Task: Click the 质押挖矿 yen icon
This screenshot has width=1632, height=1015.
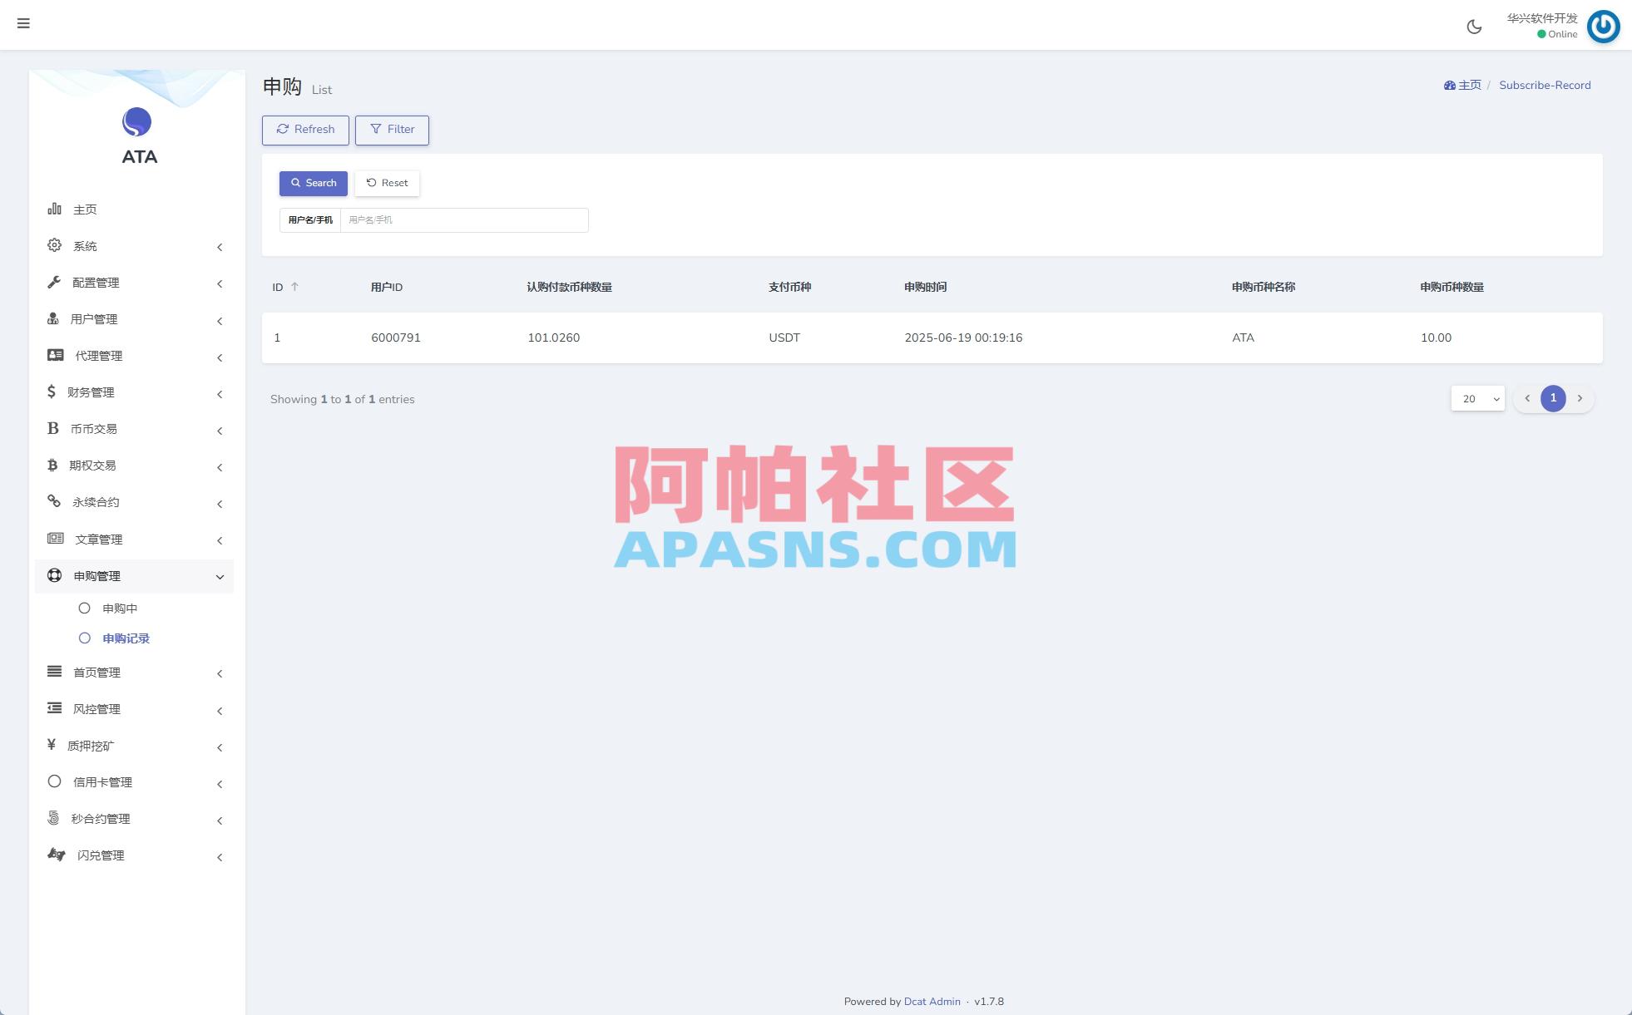Action: [x=52, y=745]
